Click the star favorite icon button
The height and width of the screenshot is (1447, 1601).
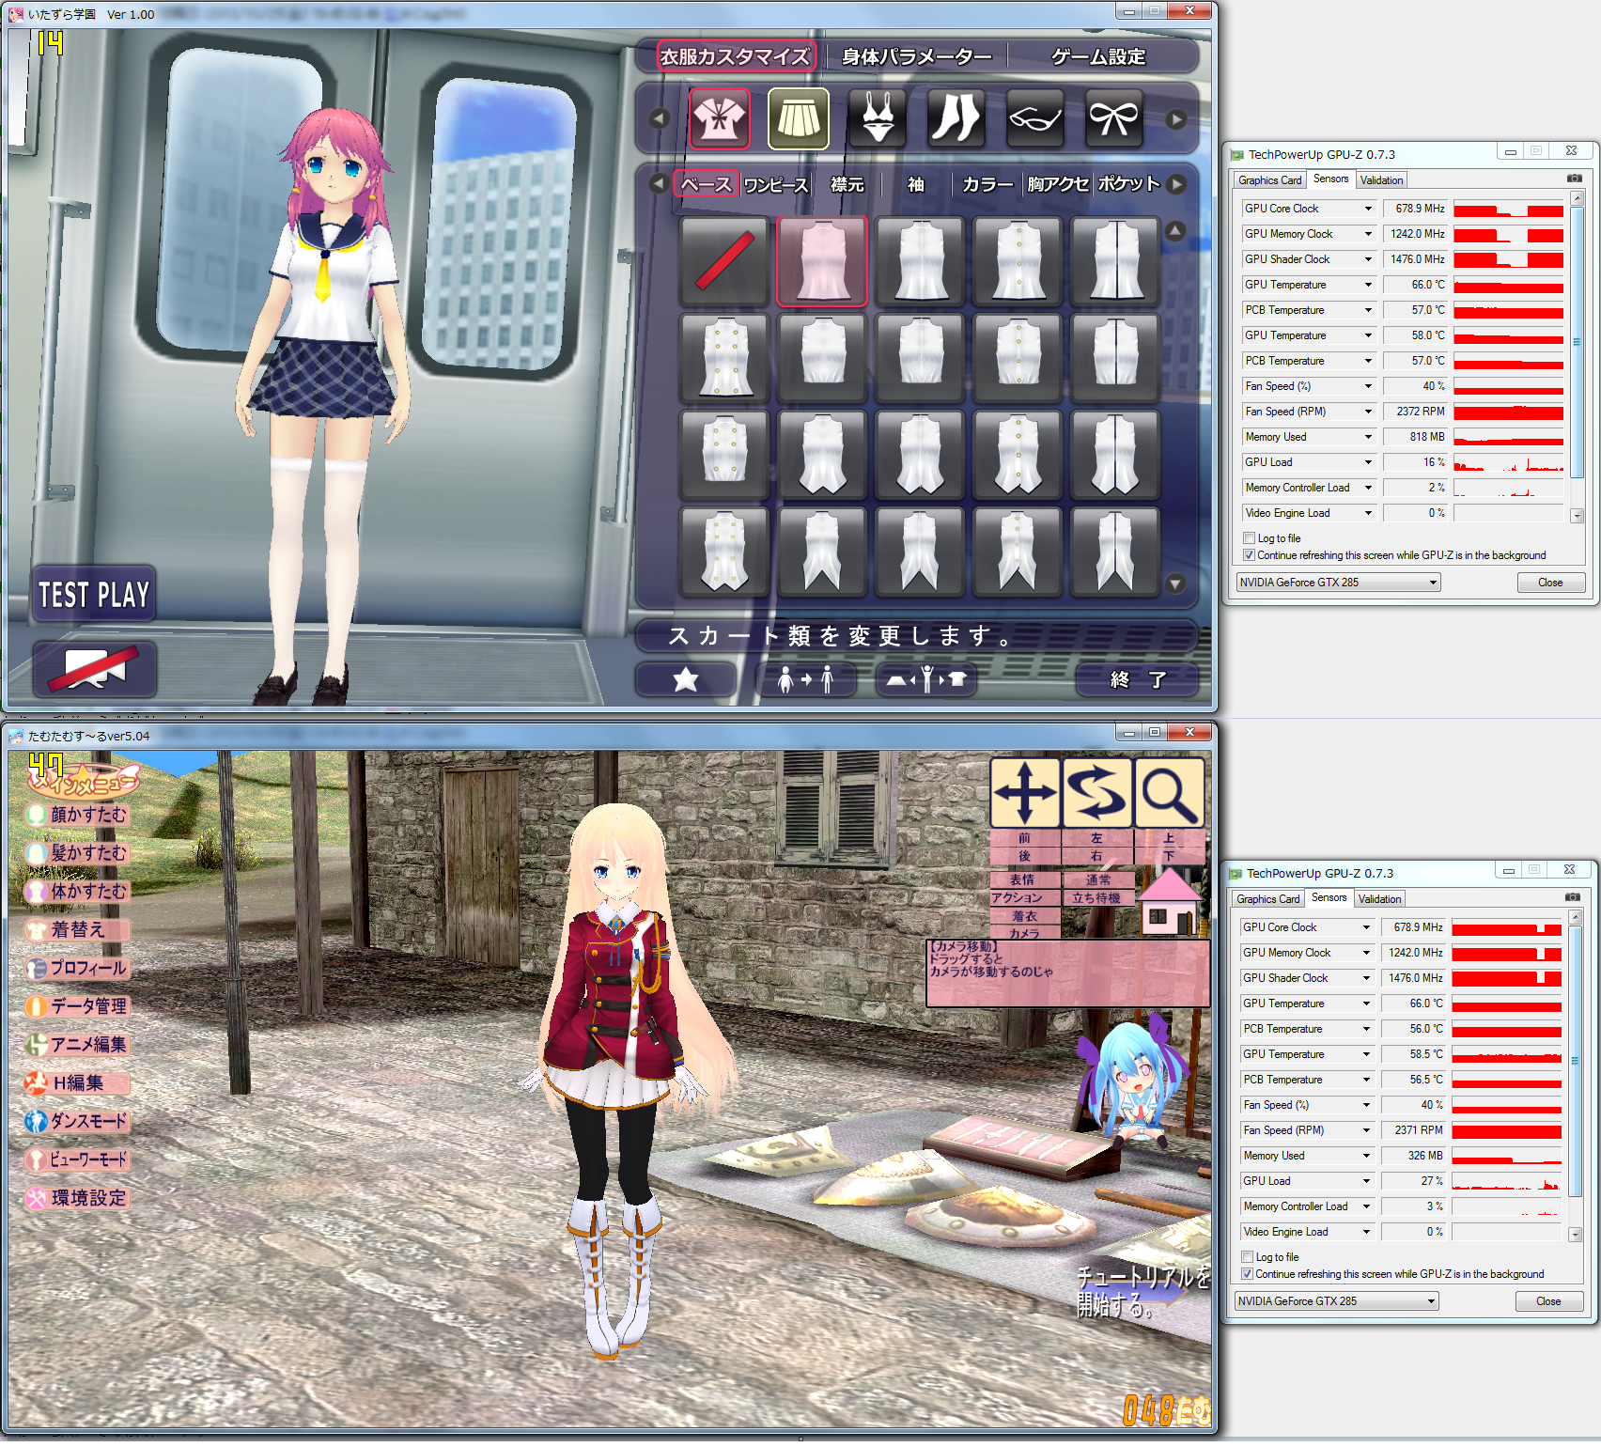point(686,679)
